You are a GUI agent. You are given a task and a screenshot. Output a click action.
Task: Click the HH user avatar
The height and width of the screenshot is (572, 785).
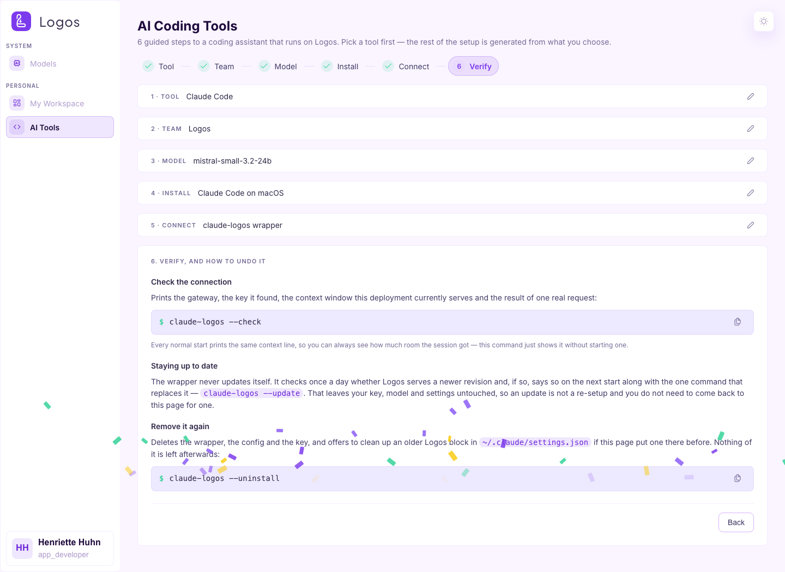(x=22, y=548)
